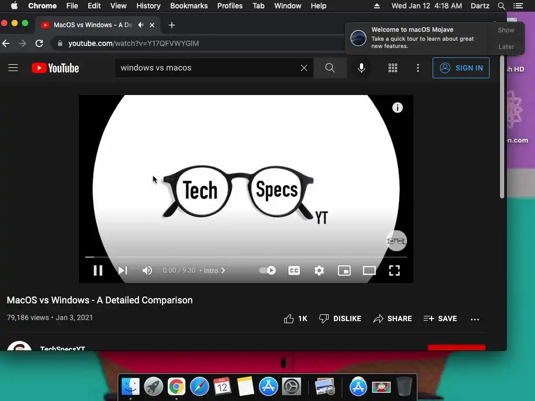
Task: Submit search with magnifier button
Action: (x=330, y=68)
